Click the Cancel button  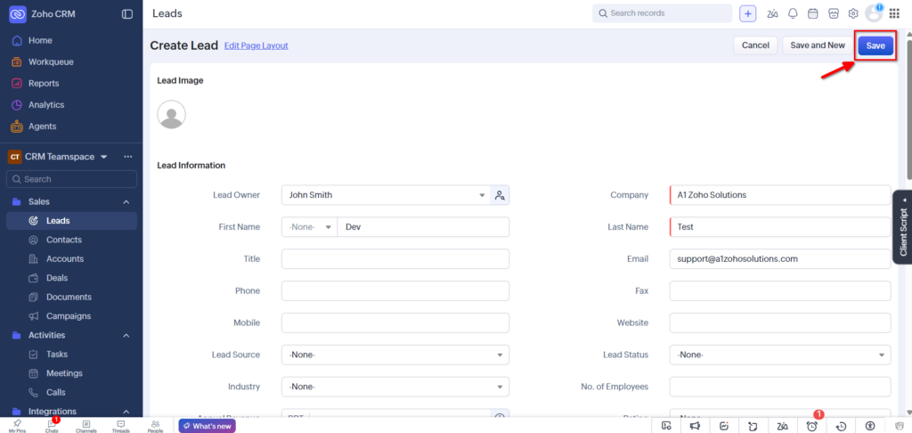pos(755,45)
